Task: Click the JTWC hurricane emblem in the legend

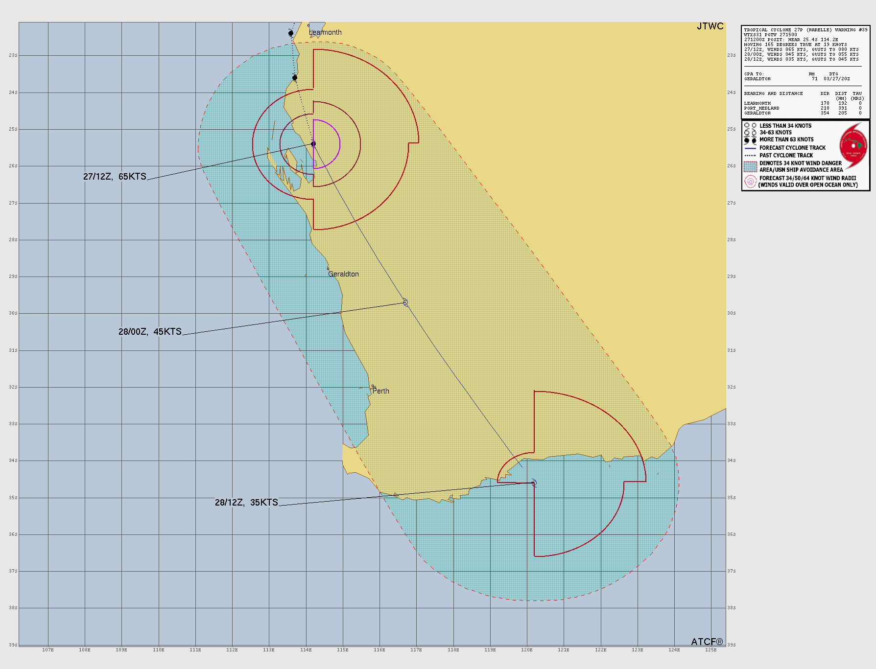Action: point(853,145)
